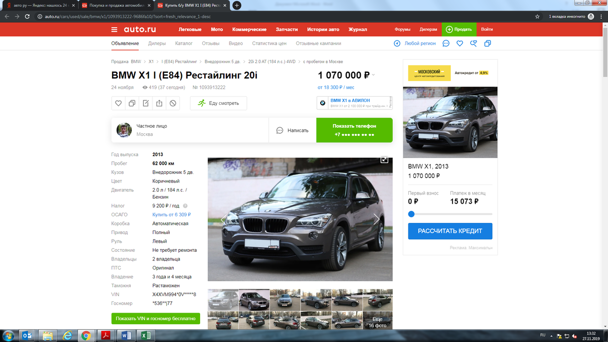The image size is (608, 342).
Task: Click the Показать телефон button
Action: click(x=354, y=130)
